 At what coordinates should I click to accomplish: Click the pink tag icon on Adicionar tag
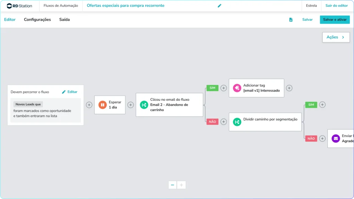pos(237,88)
